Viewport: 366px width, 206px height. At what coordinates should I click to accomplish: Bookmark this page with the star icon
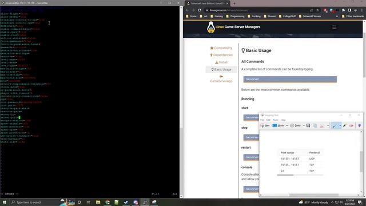[x=317, y=10]
